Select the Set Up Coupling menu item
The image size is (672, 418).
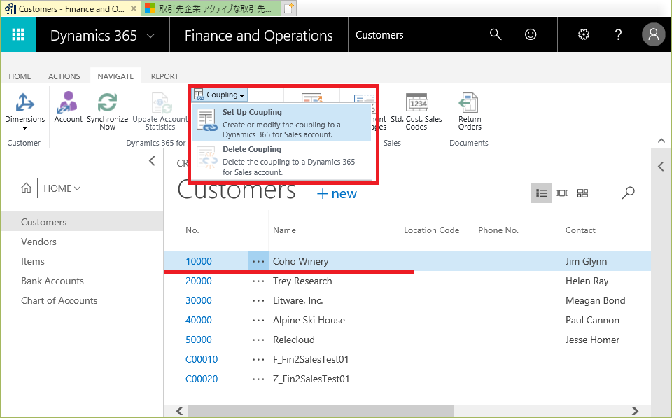[x=281, y=123]
